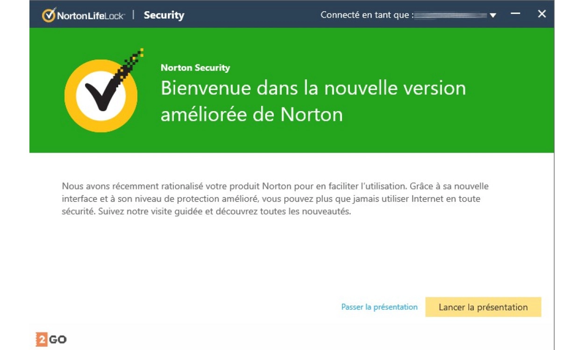Click the blurred account name

[x=450, y=15]
